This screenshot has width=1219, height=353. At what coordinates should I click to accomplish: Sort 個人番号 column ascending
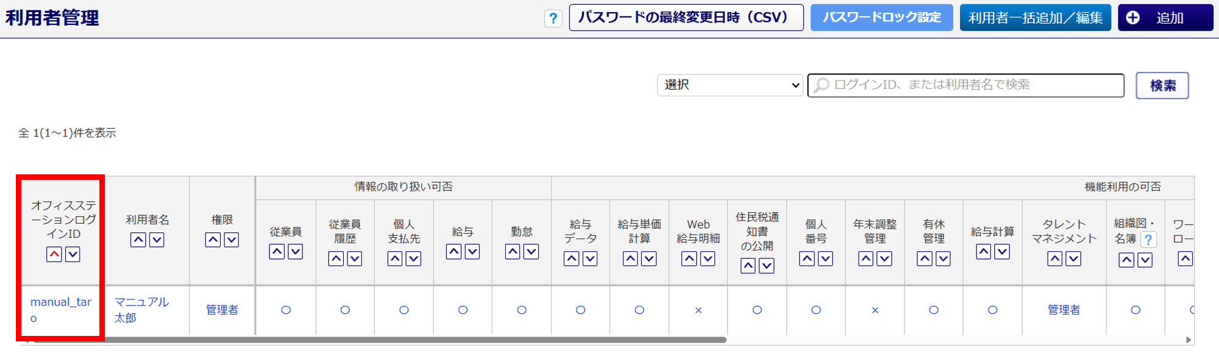click(x=807, y=259)
